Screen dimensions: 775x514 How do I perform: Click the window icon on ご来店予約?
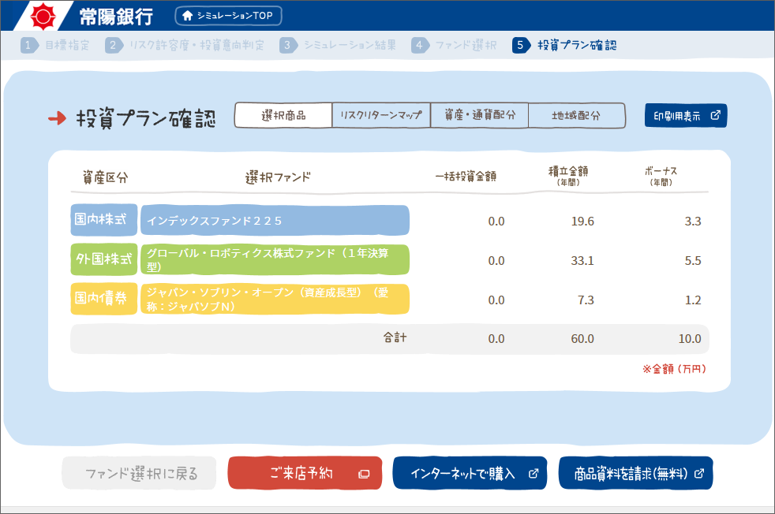click(x=364, y=474)
